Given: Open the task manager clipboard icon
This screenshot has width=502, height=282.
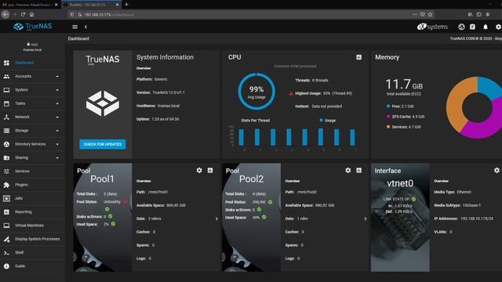Looking at the screenshot, I should point(472,27).
